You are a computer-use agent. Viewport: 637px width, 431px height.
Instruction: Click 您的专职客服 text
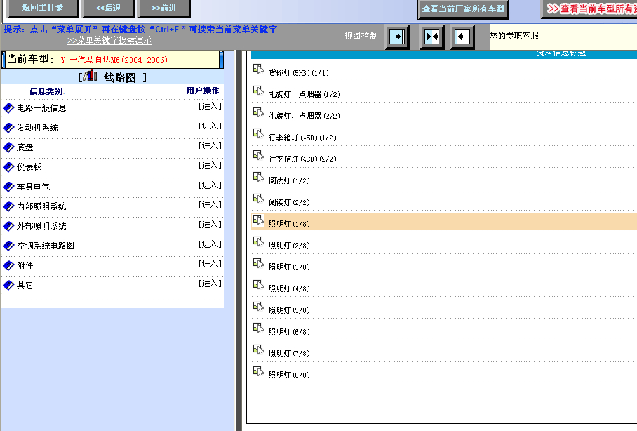(514, 36)
